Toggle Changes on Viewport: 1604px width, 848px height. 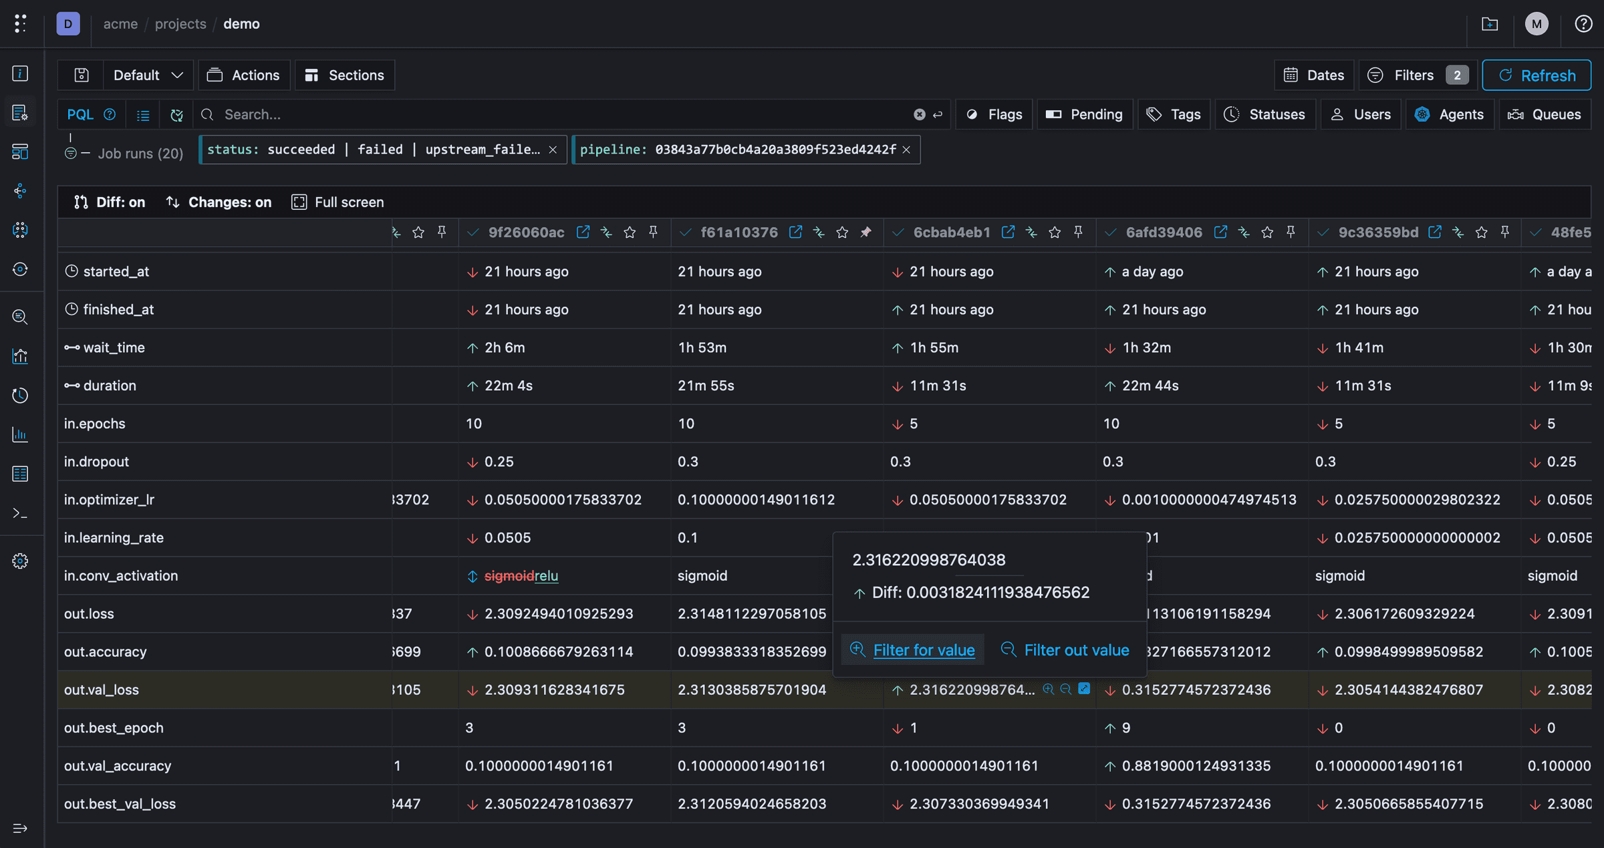[219, 202]
